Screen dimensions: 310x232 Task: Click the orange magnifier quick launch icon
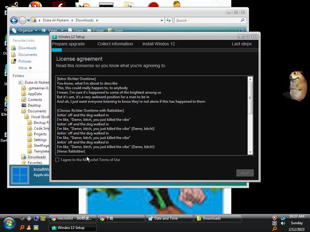click(22, 227)
